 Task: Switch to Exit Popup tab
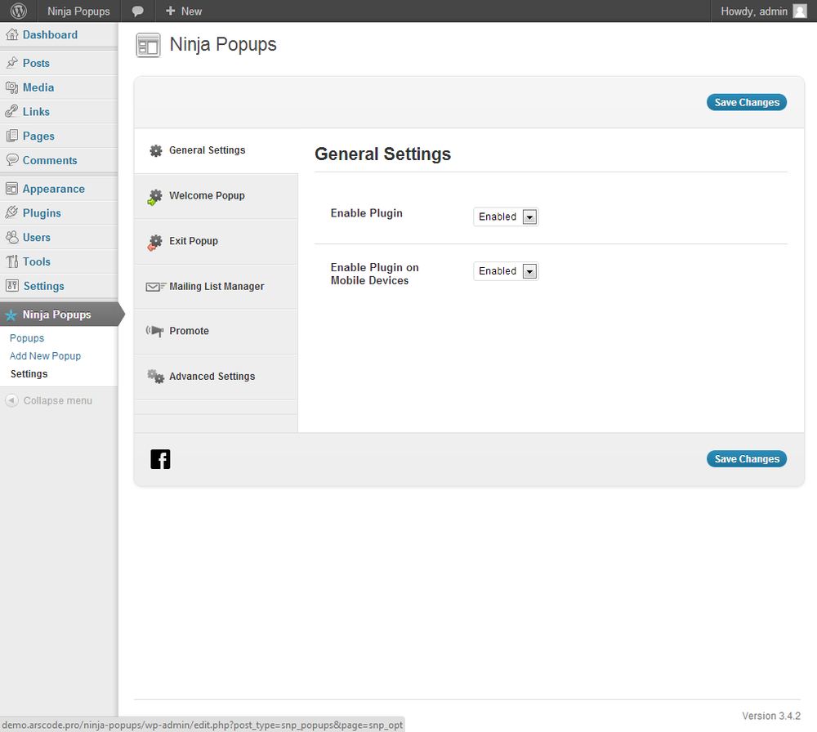pos(217,242)
